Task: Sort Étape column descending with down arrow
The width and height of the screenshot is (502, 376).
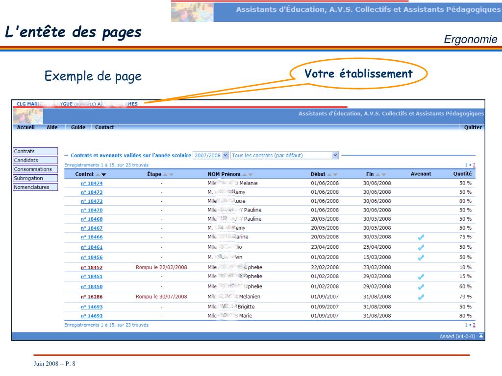Action: [171, 175]
